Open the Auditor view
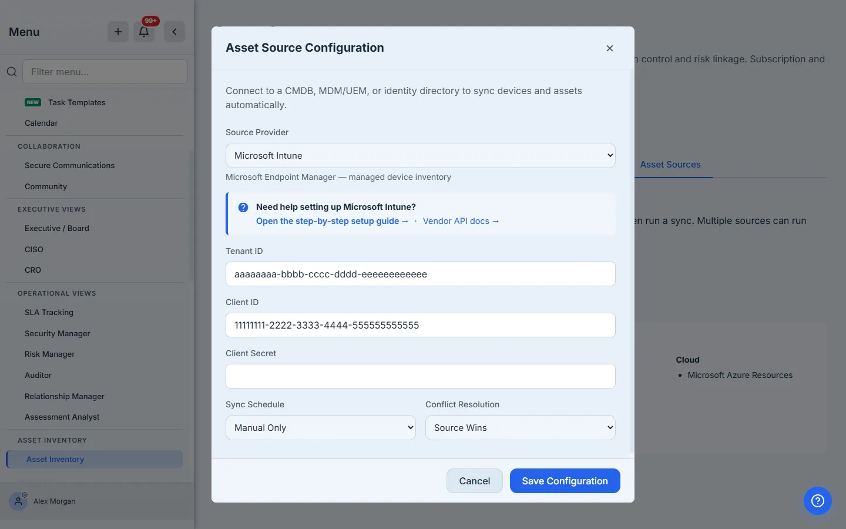The image size is (846, 529). click(38, 376)
